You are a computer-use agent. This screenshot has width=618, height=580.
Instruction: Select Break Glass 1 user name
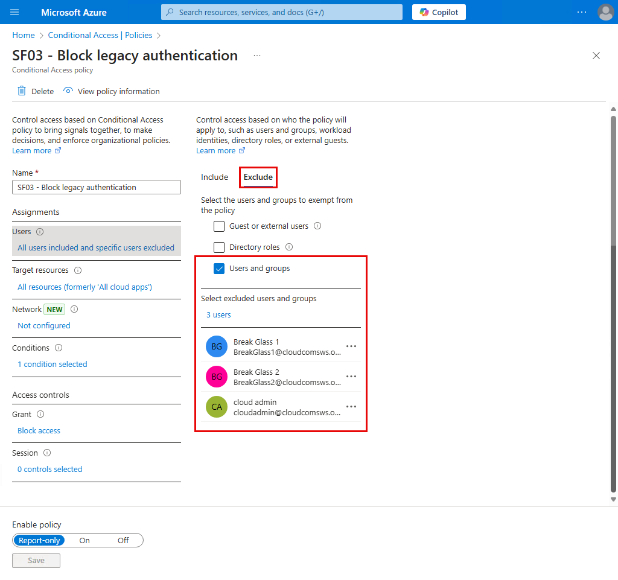pos(256,342)
